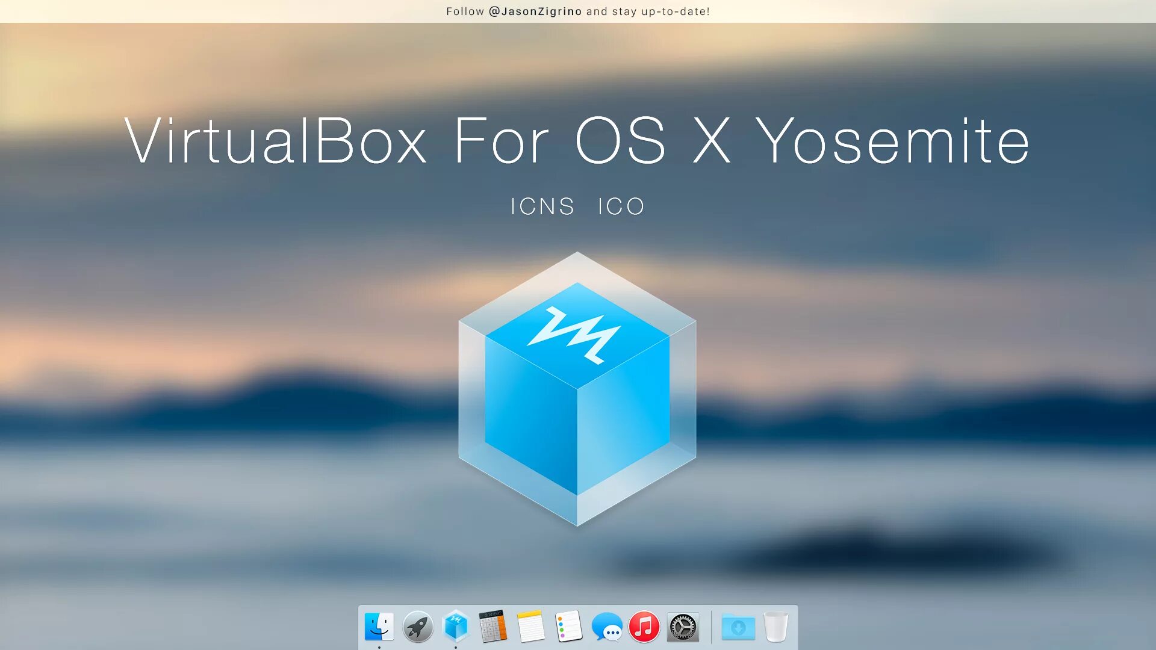Viewport: 1156px width, 650px height.
Task: Click the word VirtualBox in title
Action: tap(276, 141)
